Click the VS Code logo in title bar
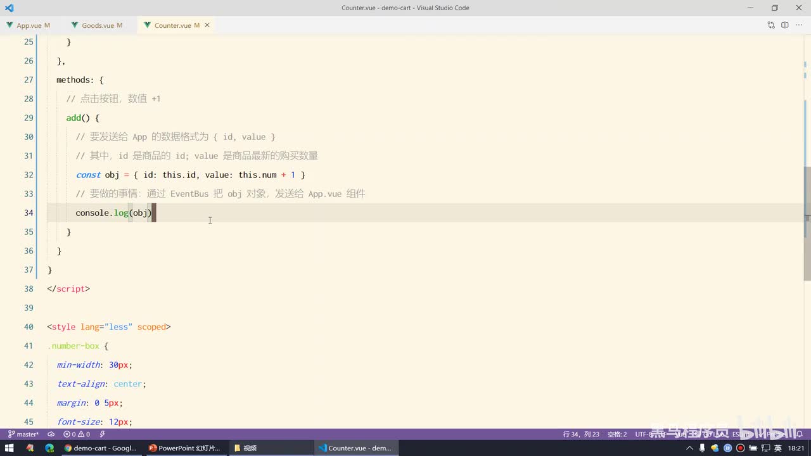Viewport: 811px width, 456px height. [x=9, y=8]
